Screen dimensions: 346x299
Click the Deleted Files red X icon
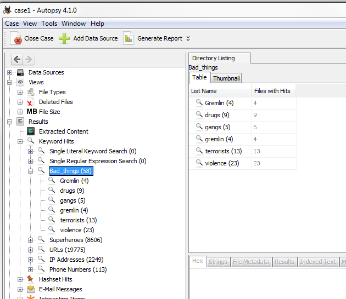[x=31, y=102]
